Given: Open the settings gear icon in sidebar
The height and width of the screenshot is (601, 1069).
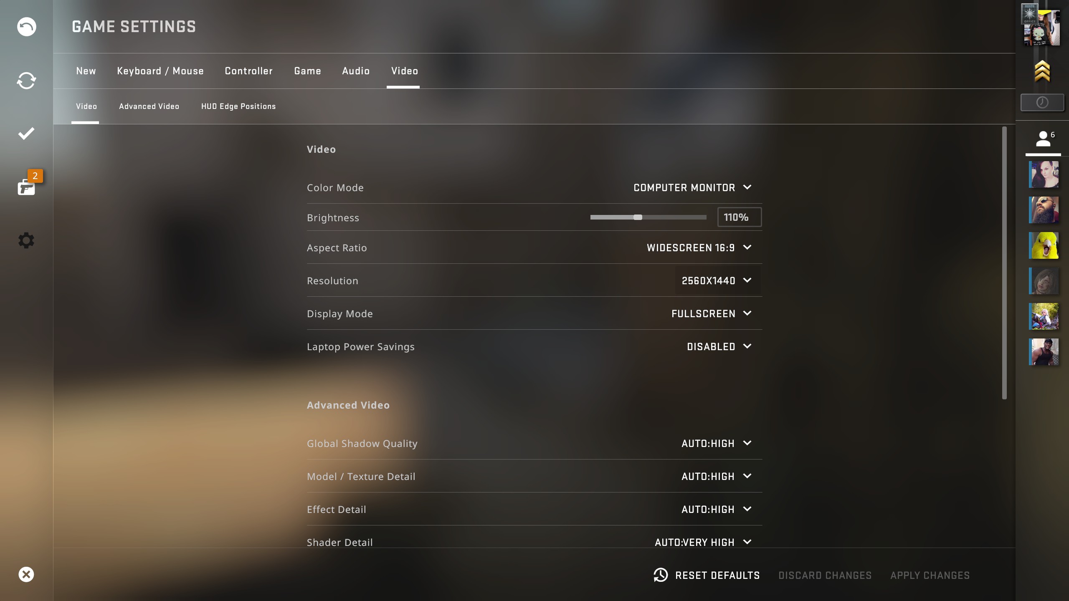Looking at the screenshot, I should pyautogui.click(x=26, y=240).
